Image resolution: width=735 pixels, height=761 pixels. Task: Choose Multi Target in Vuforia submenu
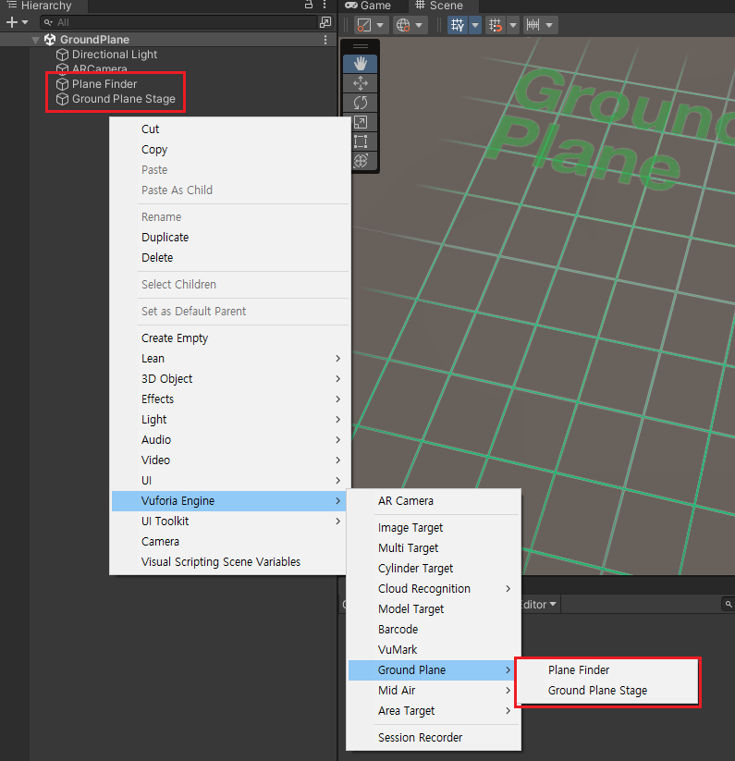pos(434,548)
